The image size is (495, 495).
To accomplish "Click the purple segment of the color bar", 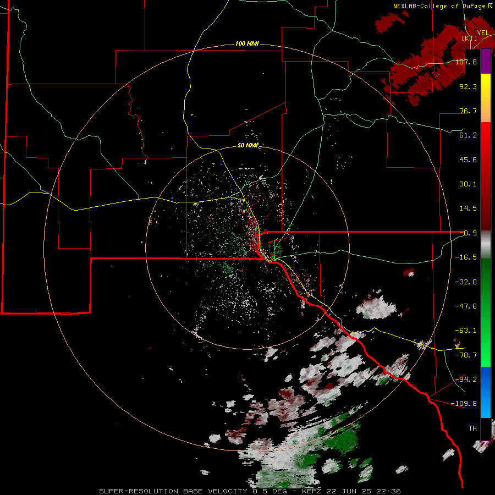I will pyautogui.click(x=486, y=61).
